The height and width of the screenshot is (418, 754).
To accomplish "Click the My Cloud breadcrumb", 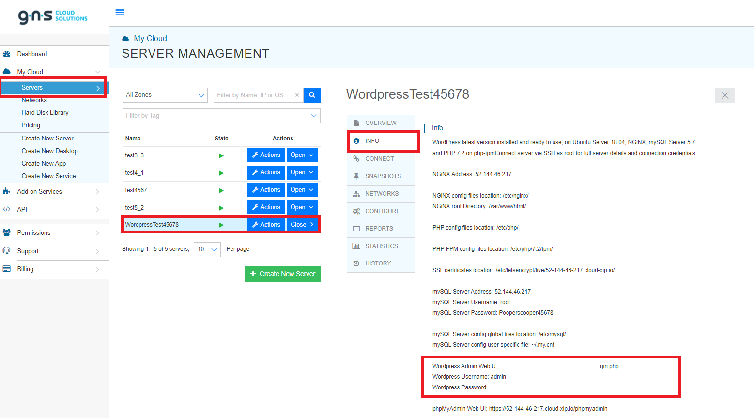I will click(150, 38).
